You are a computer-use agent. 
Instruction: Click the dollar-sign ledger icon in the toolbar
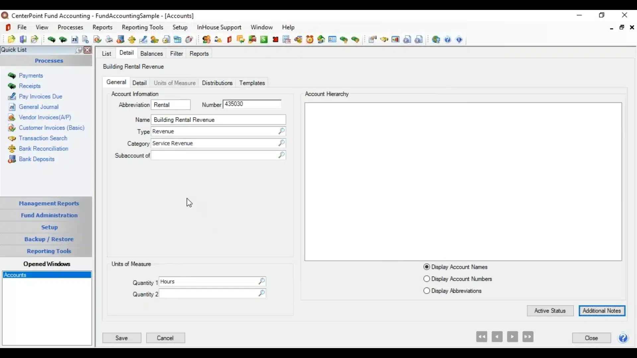coord(263,39)
